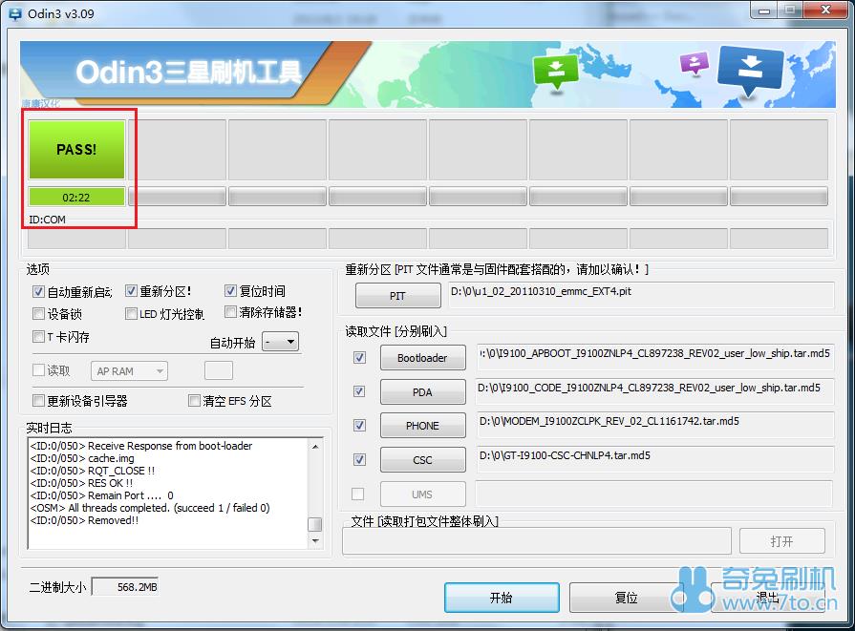This screenshot has height=631, width=855.
Task: Choose a file with the PHONE button
Action: (422, 426)
